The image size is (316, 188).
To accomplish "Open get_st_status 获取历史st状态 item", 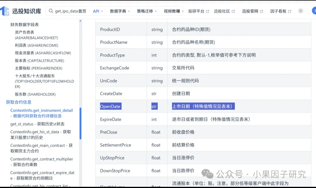I will (x=37, y=124).
